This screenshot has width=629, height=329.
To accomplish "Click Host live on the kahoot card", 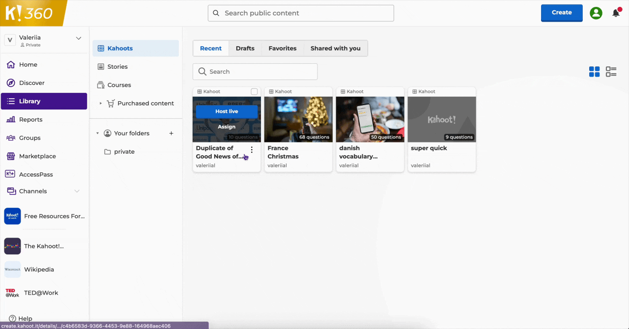I will click(227, 111).
